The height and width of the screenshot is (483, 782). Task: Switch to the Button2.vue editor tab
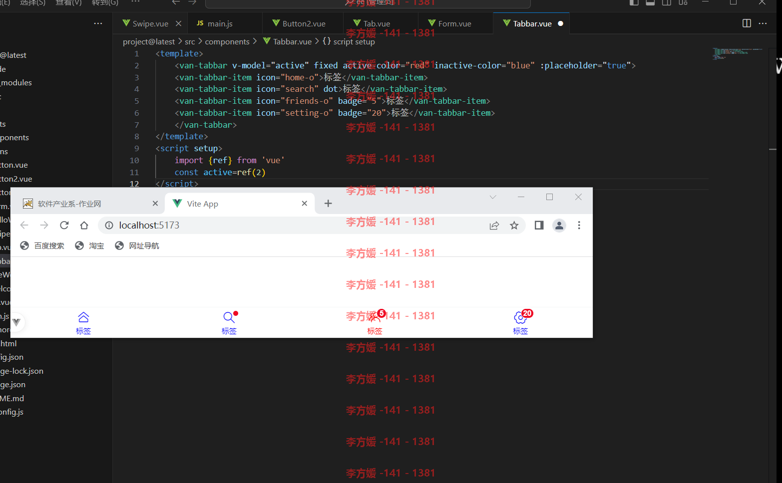304,23
